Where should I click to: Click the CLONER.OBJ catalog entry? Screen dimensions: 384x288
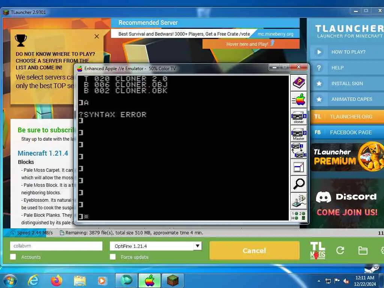pyautogui.click(x=126, y=85)
